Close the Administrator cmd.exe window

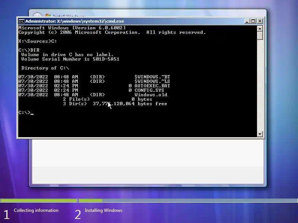click(x=260, y=21)
